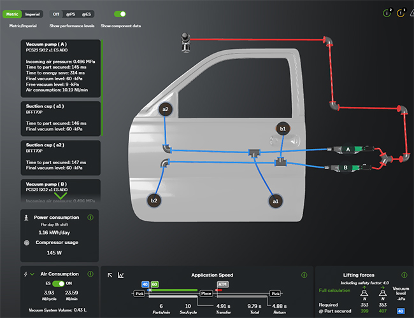Toggle the ES energy saving switch
The height and width of the screenshot is (318, 414).
(59, 284)
